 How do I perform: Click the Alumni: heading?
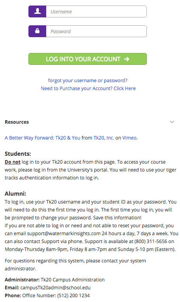tap(15, 194)
